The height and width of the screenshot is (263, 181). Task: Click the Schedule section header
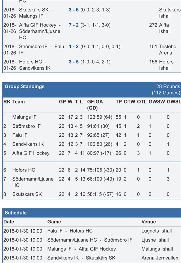coord(16,213)
